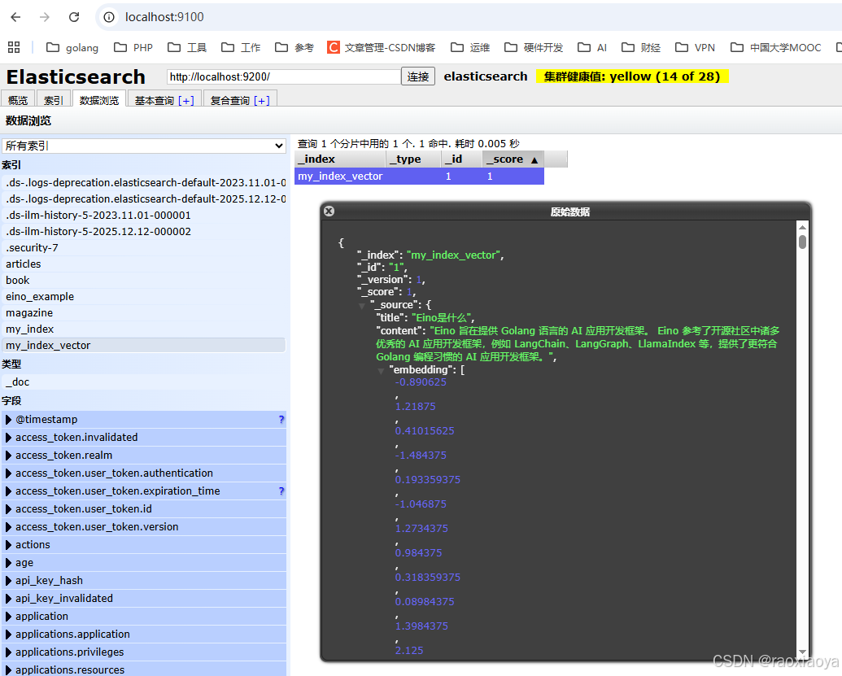This screenshot has width=842, height=676.
Task: Select the book index
Action: click(x=143, y=281)
